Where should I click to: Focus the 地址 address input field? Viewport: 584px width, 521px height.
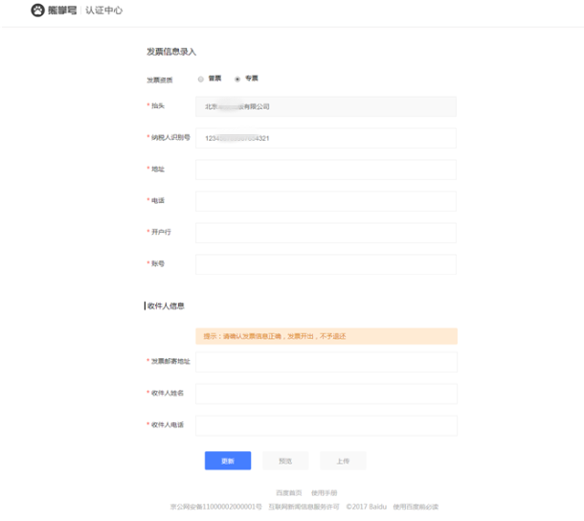coord(326,170)
